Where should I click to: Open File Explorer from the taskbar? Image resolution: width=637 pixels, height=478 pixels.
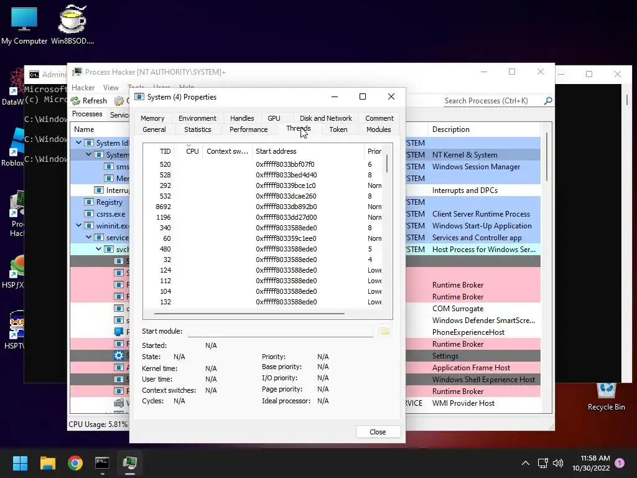(47, 463)
